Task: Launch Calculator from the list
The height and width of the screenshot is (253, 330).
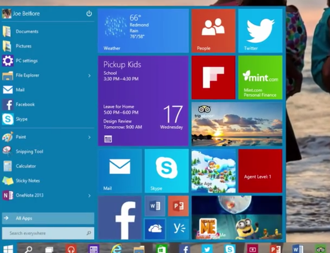Action: click(48, 166)
